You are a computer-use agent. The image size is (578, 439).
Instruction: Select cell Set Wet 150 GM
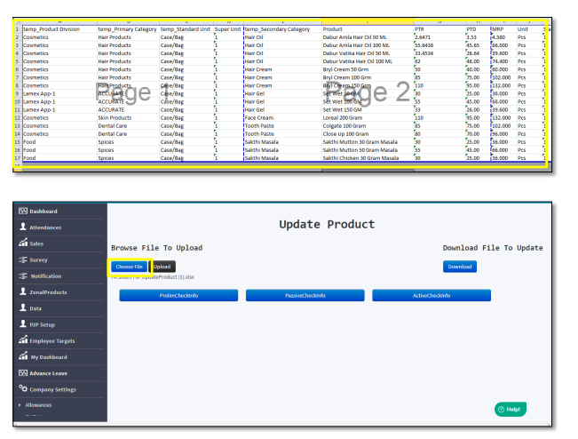[368, 110]
